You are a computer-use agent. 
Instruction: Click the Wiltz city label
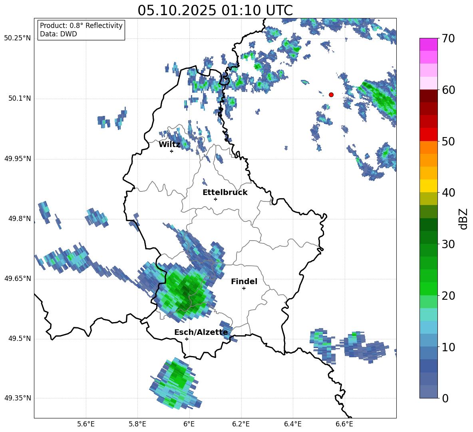tap(169, 145)
